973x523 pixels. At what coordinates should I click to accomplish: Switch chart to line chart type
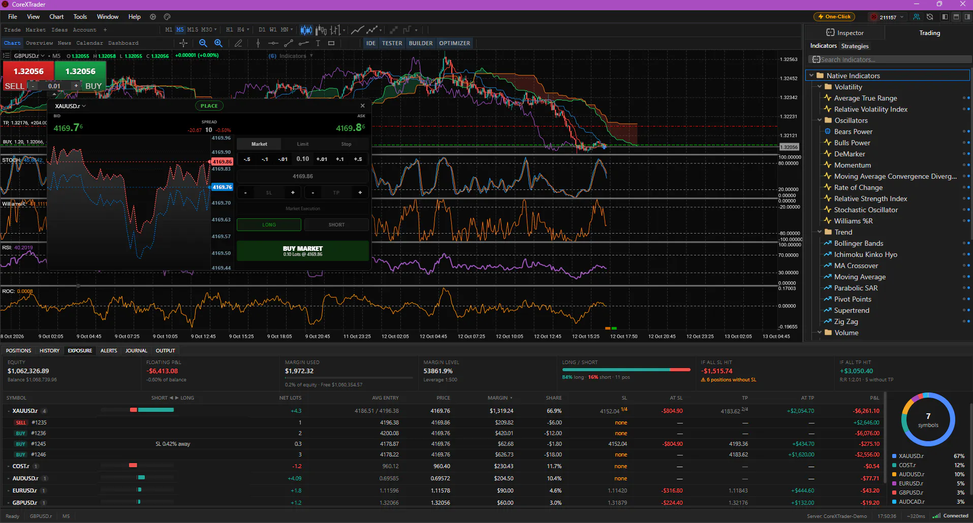tap(357, 30)
